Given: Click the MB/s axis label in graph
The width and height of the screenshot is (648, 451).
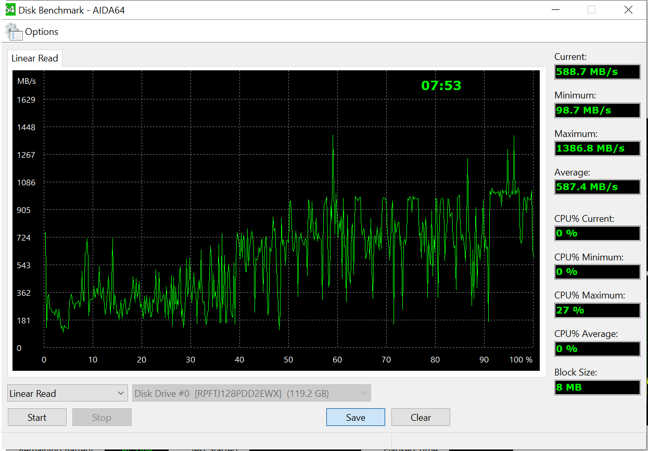Looking at the screenshot, I should point(27,81).
